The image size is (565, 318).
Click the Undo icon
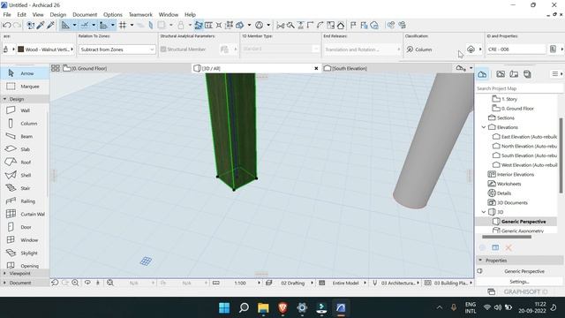click(x=6, y=26)
